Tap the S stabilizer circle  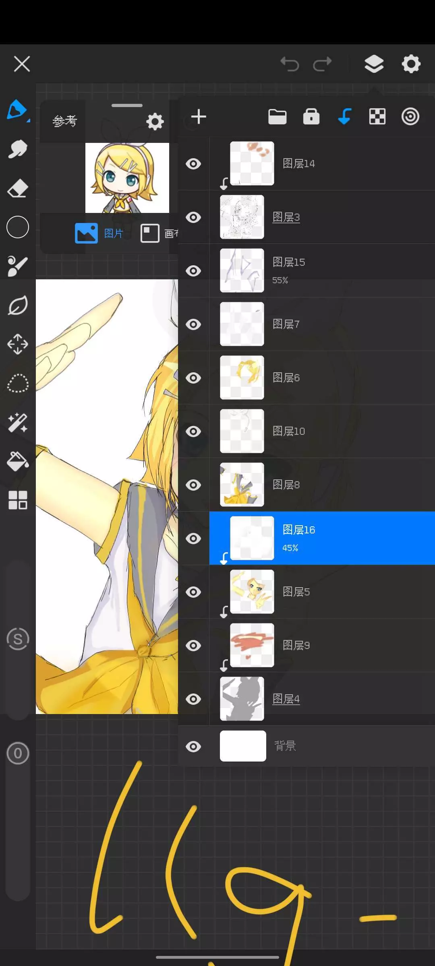pyautogui.click(x=18, y=639)
